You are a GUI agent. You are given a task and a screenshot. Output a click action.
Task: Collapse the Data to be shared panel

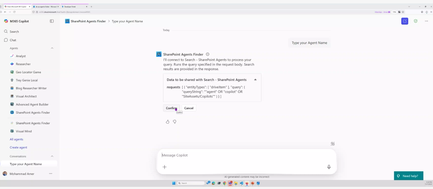click(x=255, y=80)
